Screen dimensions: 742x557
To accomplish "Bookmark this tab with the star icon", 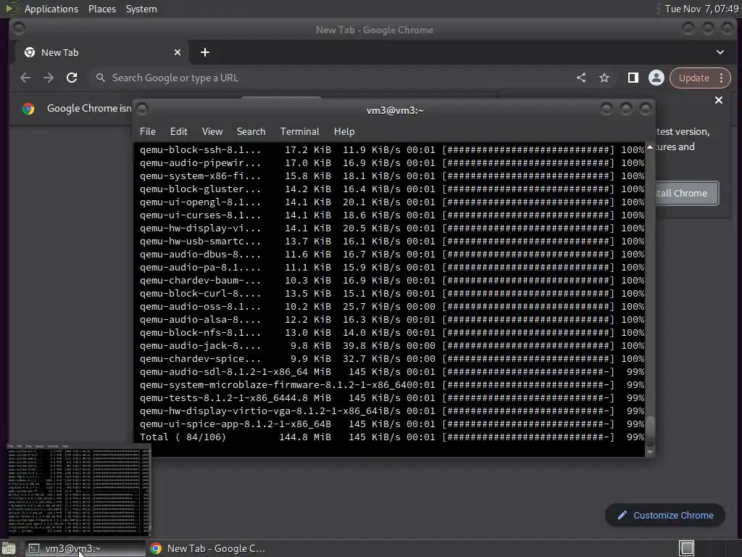I will click(604, 78).
